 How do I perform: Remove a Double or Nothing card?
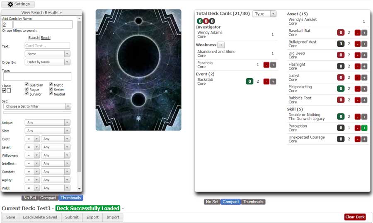[x=358, y=117]
